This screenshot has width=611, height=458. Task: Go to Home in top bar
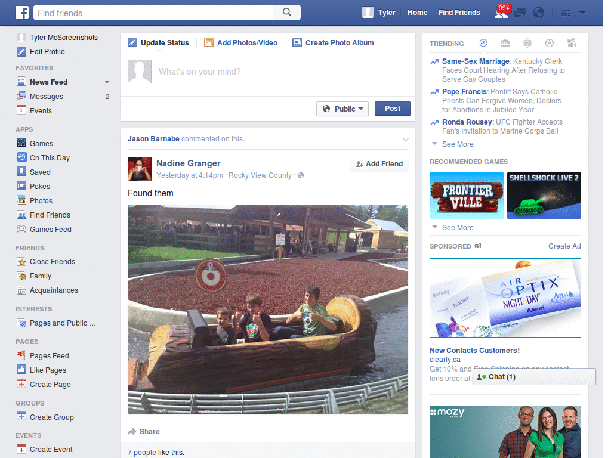coord(417,13)
